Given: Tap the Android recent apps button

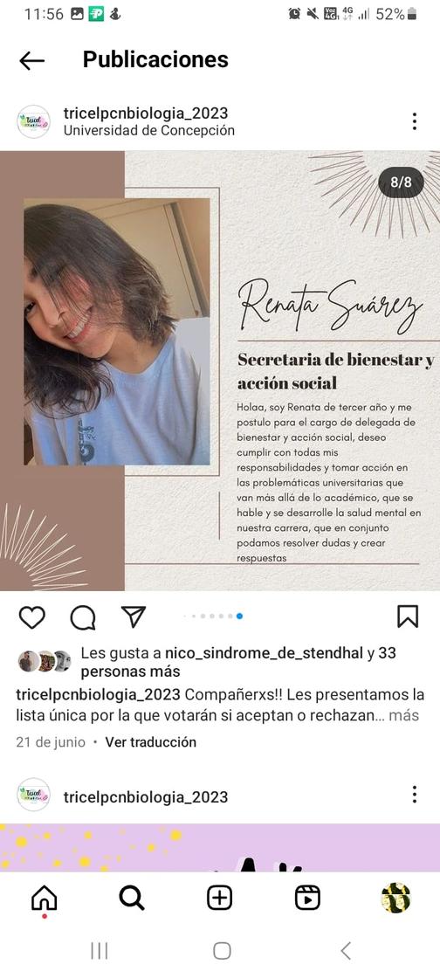Looking at the screenshot, I should (100, 951).
